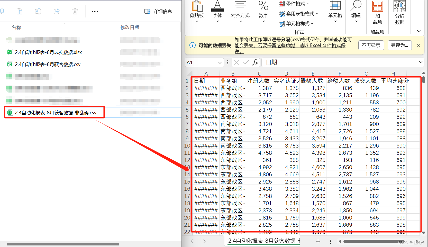This screenshot has height=247, width=428.
Task: Click the previous sheet arrow
Action: (192, 241)
